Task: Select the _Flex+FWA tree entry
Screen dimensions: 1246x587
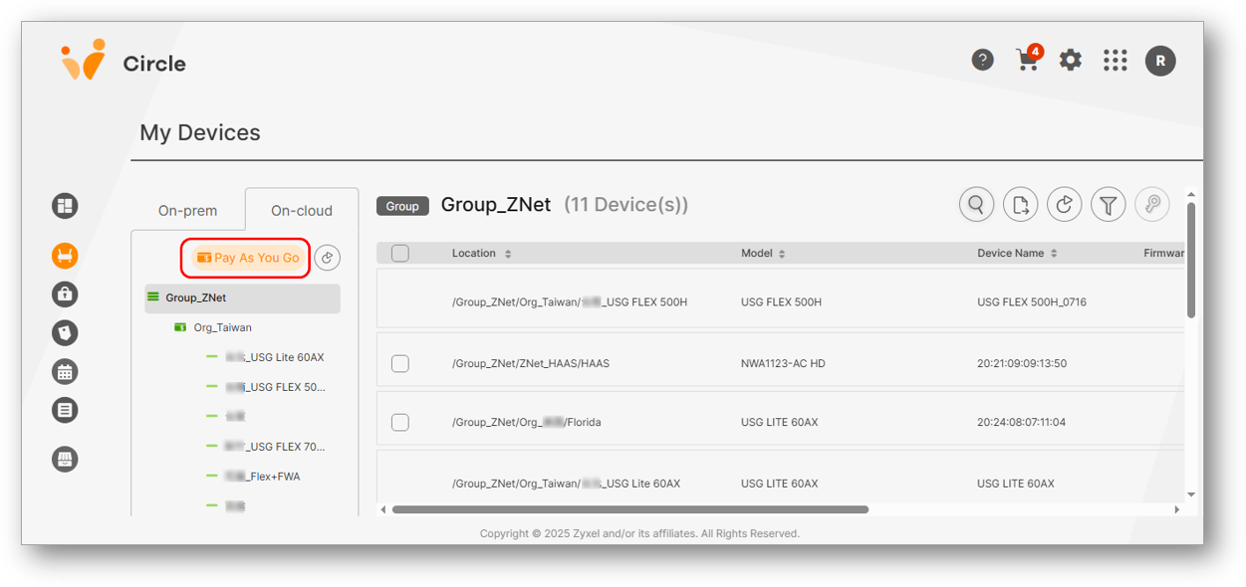Action: point(262,477)
